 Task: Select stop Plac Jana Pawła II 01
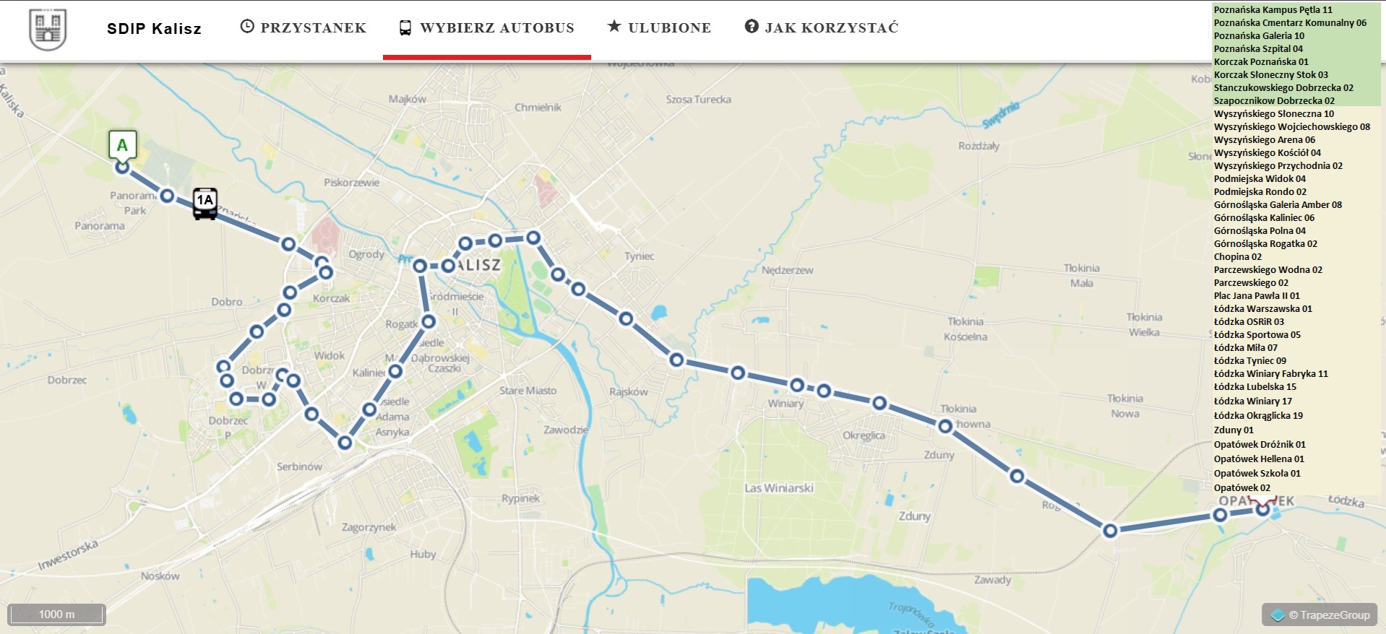tap(1257, 296)
